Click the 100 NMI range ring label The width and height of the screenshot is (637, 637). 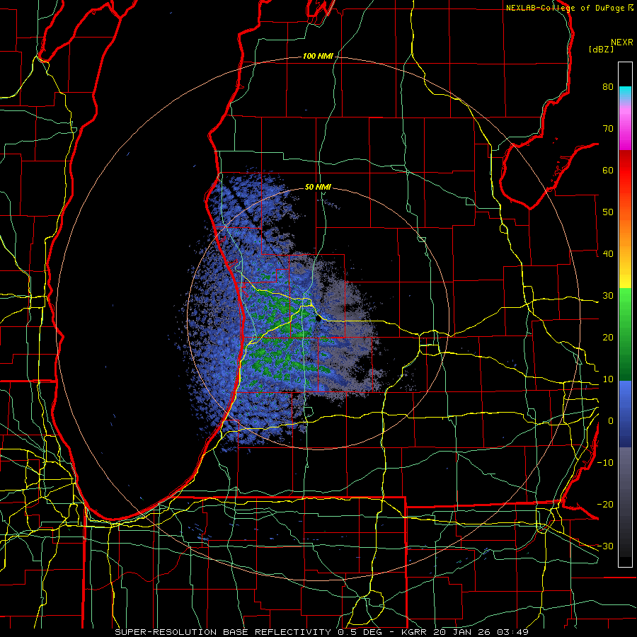(318, 56)
